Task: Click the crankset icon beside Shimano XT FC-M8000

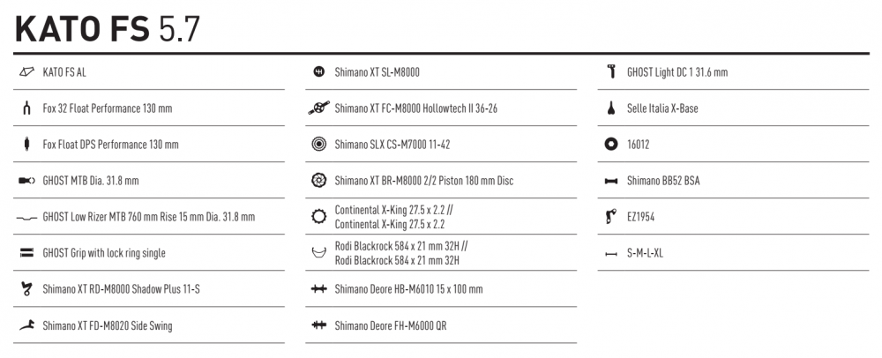Action: click(319, 108)
